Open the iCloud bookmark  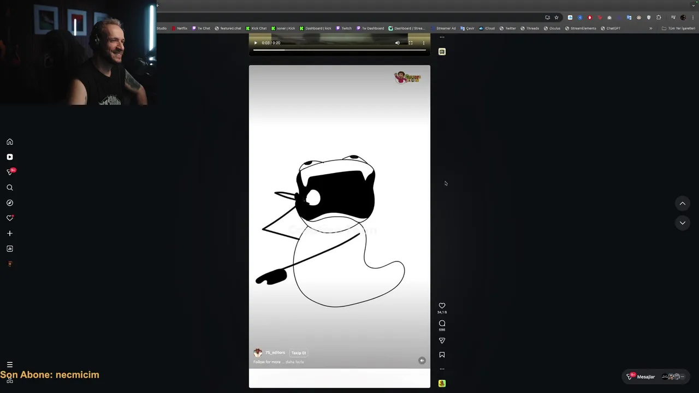click(487, 28)
